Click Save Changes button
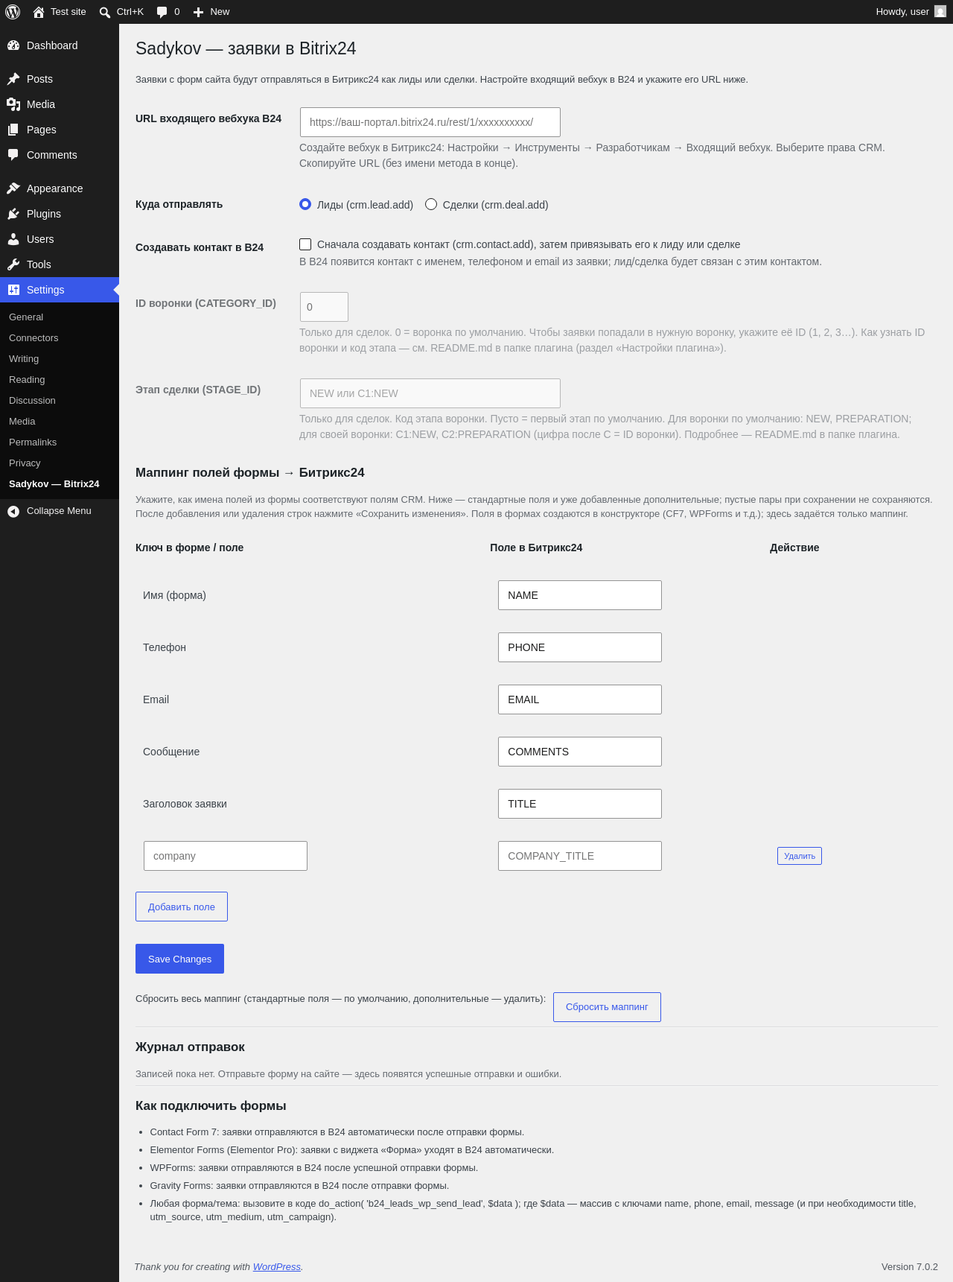The image size is (953, 1282). click(179, 959)
